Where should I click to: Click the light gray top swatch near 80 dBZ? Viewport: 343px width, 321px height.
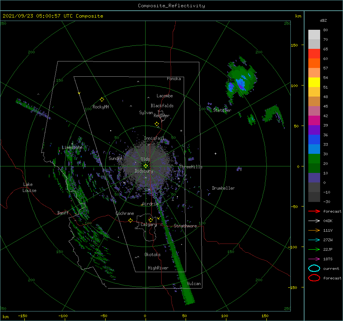[x=314, y=35]
